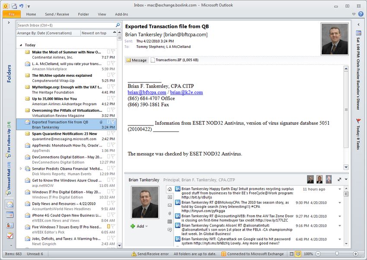The image size is (367, 260).
Task: Flag the Up to 35,000 Miles for You email
Action: pos(113,98)
